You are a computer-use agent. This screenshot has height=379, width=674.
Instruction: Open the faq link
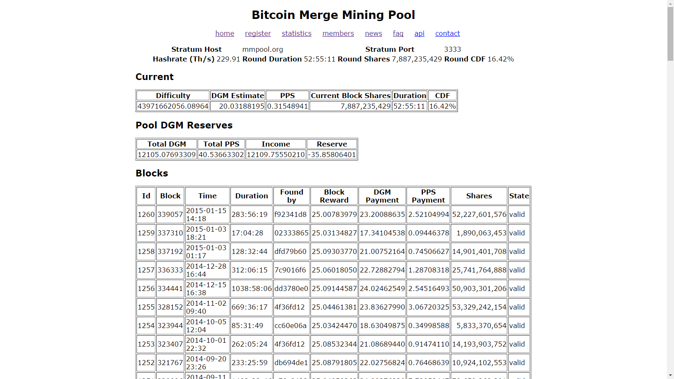point(398,33)
